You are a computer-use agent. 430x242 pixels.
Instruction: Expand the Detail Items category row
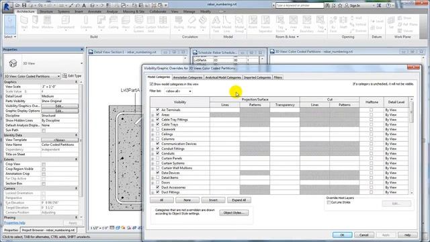(153, 177)
